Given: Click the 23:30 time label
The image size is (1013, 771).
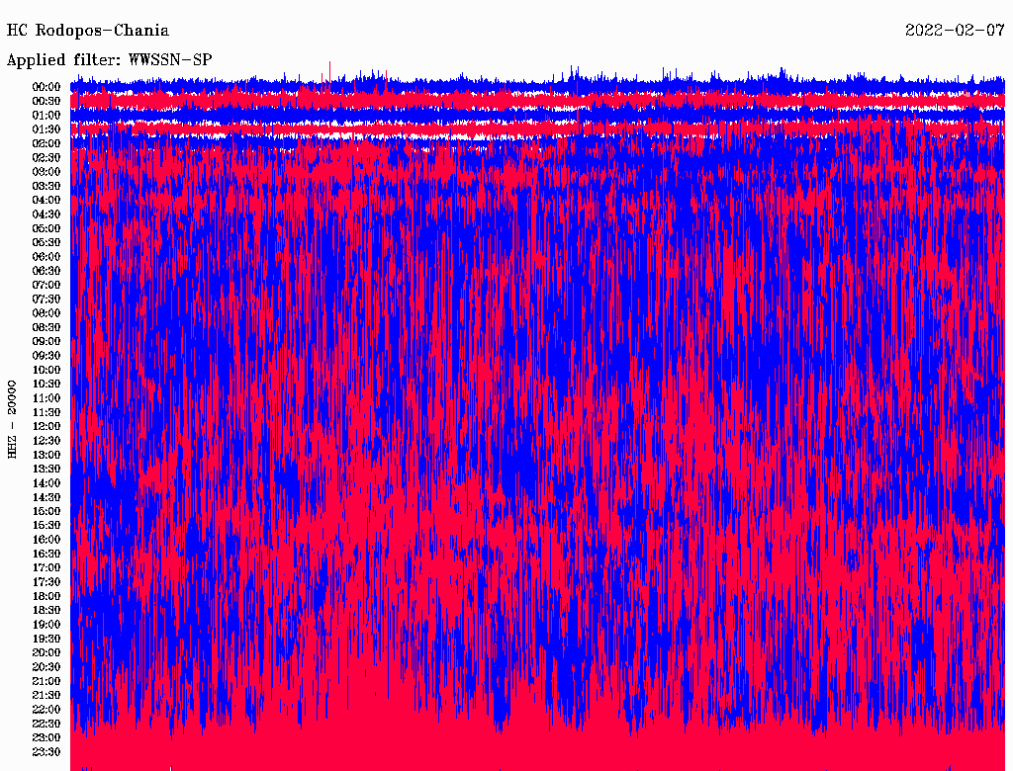Looking at the screenshot, I should coord(46,752).
